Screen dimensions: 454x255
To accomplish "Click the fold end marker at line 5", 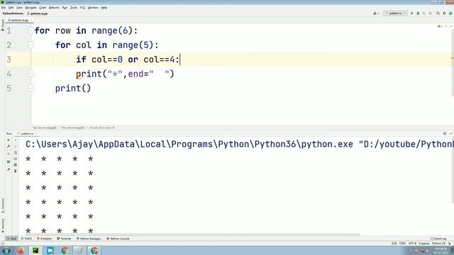I will 31,88.
